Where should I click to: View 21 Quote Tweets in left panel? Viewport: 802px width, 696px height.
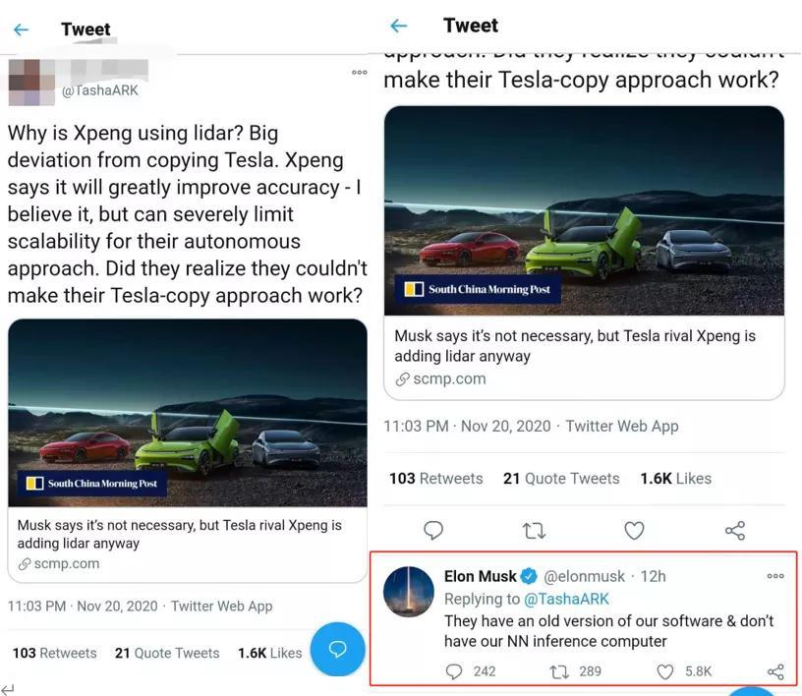tap(167, 653)
